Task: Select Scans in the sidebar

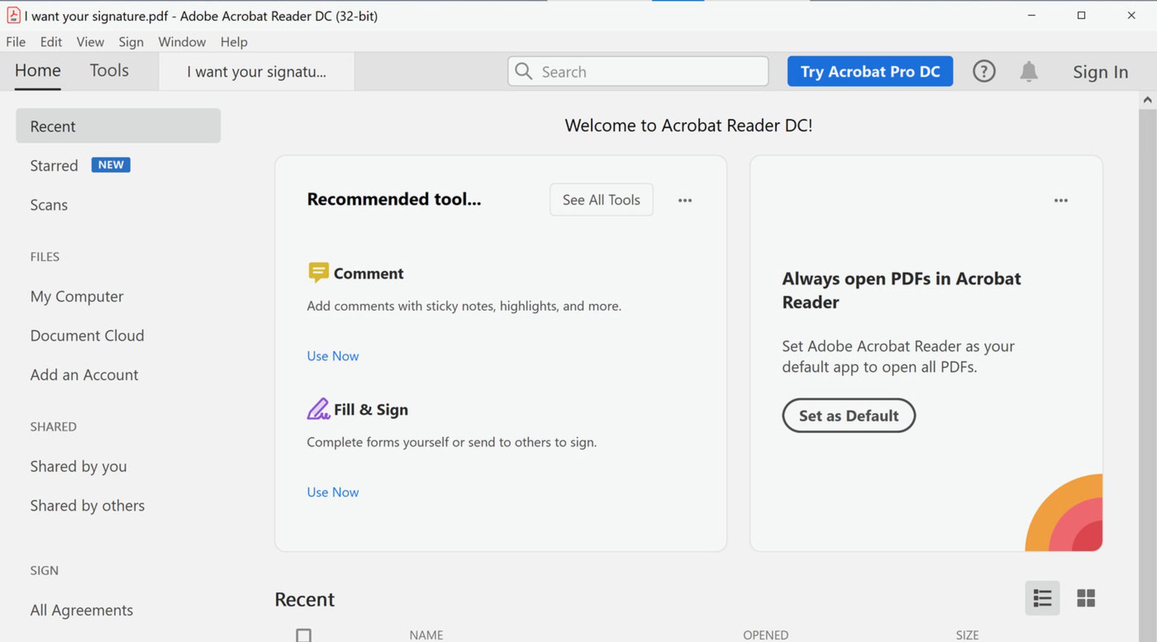Action: pyautogui.click(x=49, y=205)
